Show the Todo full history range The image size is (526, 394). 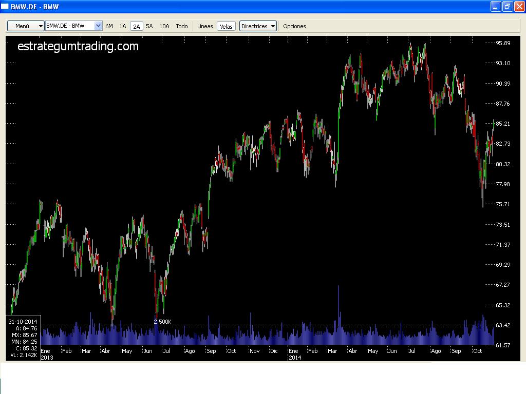pyautogui.click(x=182, y=26)
